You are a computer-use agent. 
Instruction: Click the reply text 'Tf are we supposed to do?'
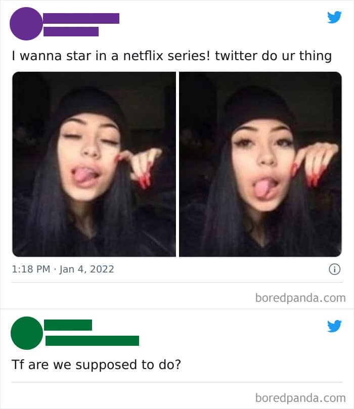click(x=96, y=365)
